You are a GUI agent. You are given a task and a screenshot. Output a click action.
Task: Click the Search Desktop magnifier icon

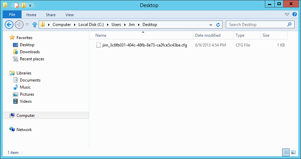tap(290, 24)
